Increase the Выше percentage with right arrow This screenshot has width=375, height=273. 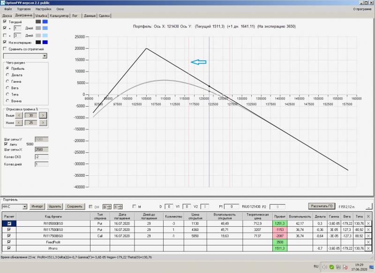(x=43, y=115)
